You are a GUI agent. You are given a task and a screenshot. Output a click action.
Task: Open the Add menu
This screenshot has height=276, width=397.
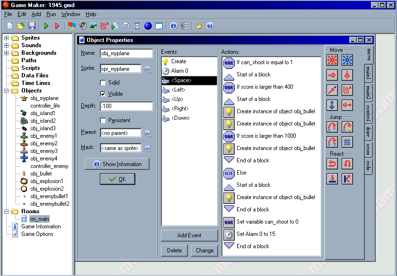[36, 14]
